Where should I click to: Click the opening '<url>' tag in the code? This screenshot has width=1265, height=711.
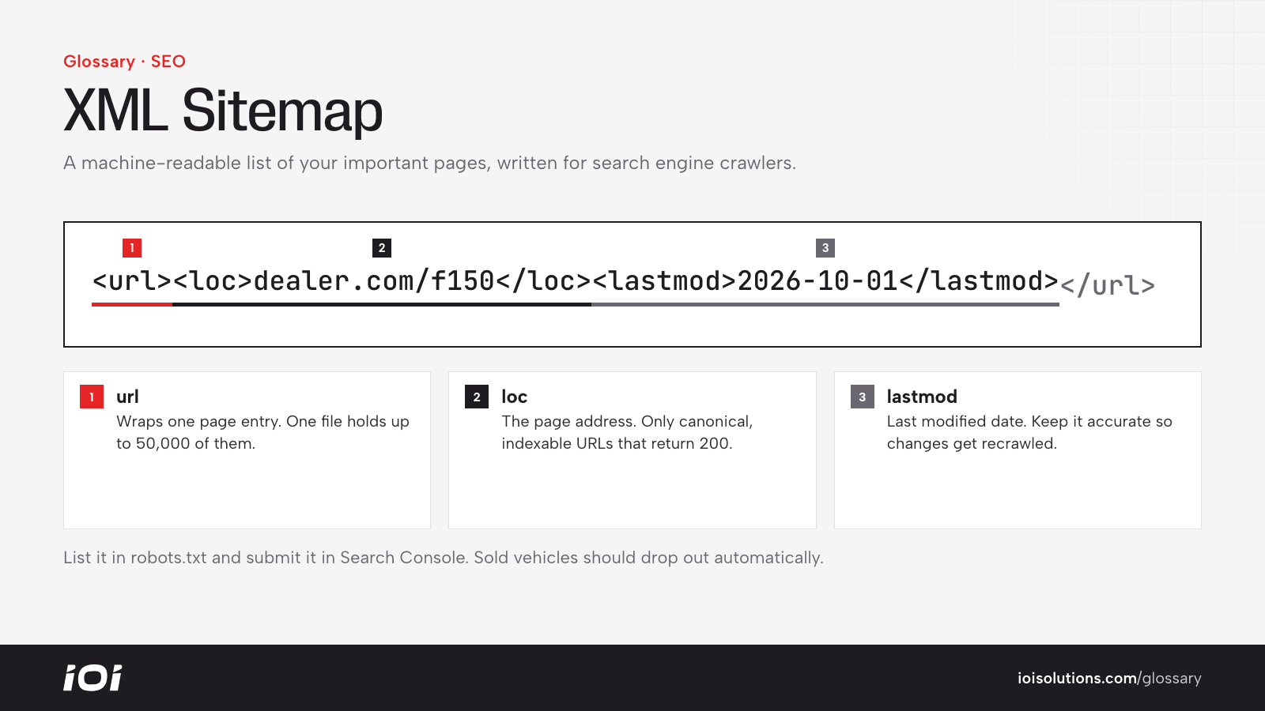click(132, 280)
